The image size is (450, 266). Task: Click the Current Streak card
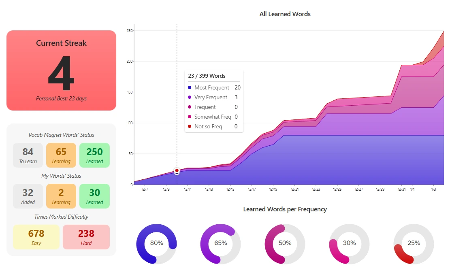(61, 70)
